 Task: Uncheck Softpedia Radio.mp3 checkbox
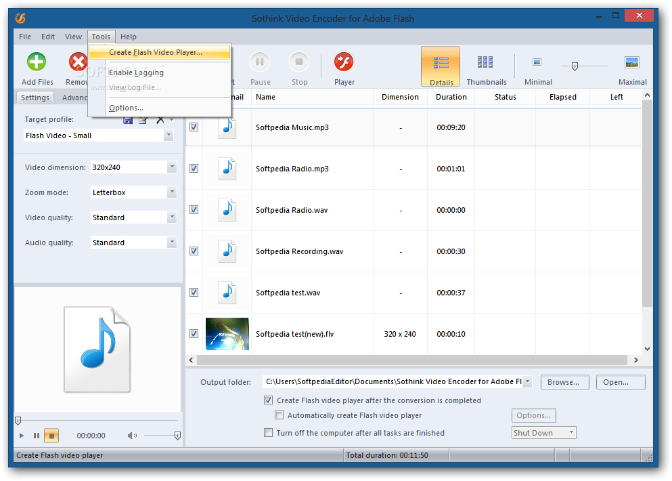coord(194,168)
